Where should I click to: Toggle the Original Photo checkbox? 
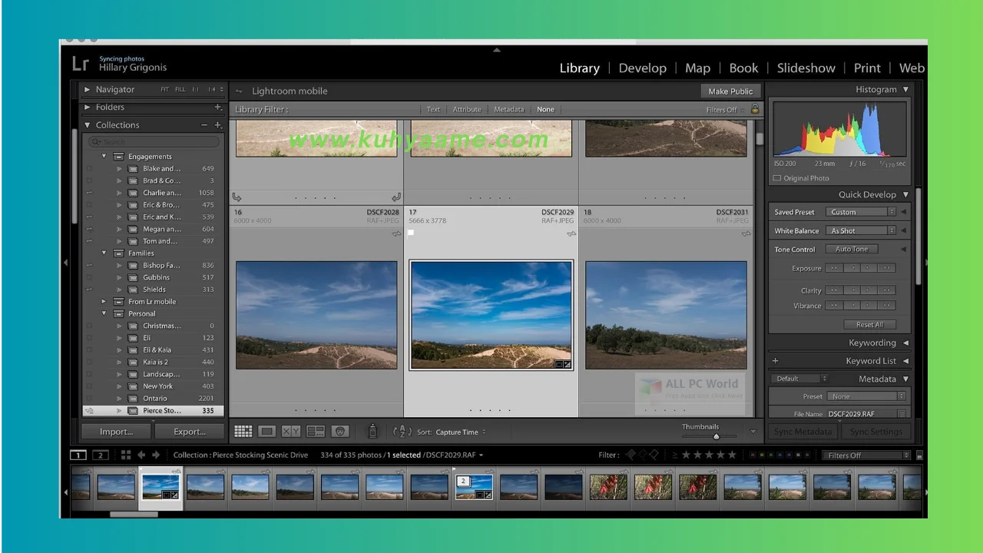point(777,178)
